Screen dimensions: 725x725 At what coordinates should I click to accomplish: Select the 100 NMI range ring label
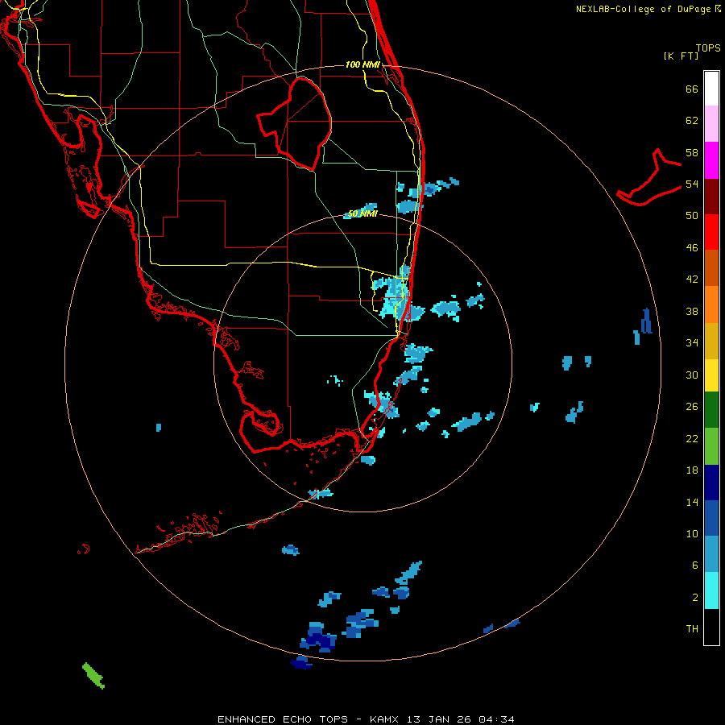(x=362, y=64)
